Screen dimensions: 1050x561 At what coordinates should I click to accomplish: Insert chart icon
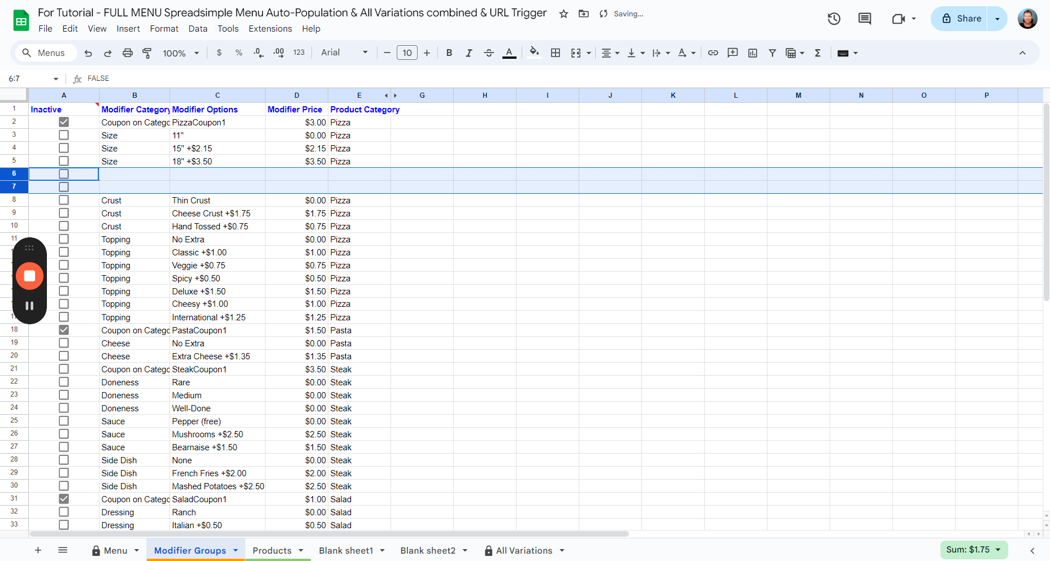pyautogui.click(x=753, y=53)
